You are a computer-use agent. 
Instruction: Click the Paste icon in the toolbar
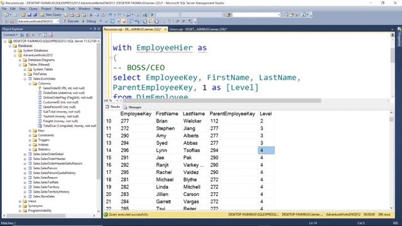[102, 15]
